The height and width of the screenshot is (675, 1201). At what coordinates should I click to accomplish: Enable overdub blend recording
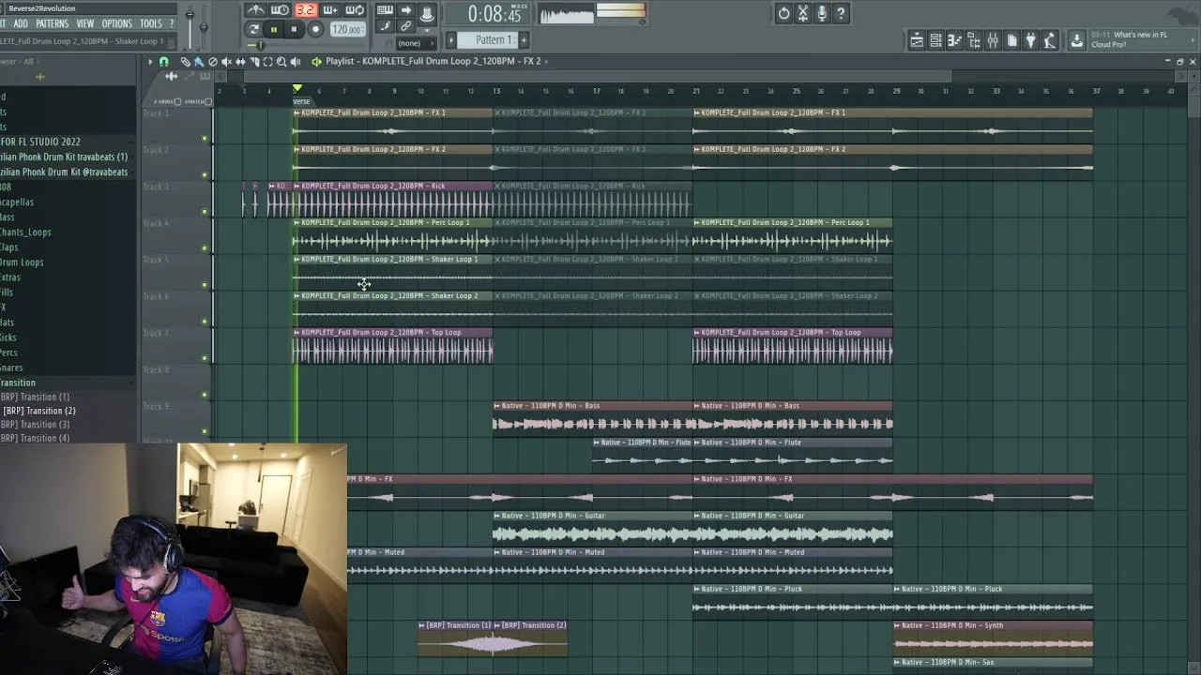pos(331,10)
